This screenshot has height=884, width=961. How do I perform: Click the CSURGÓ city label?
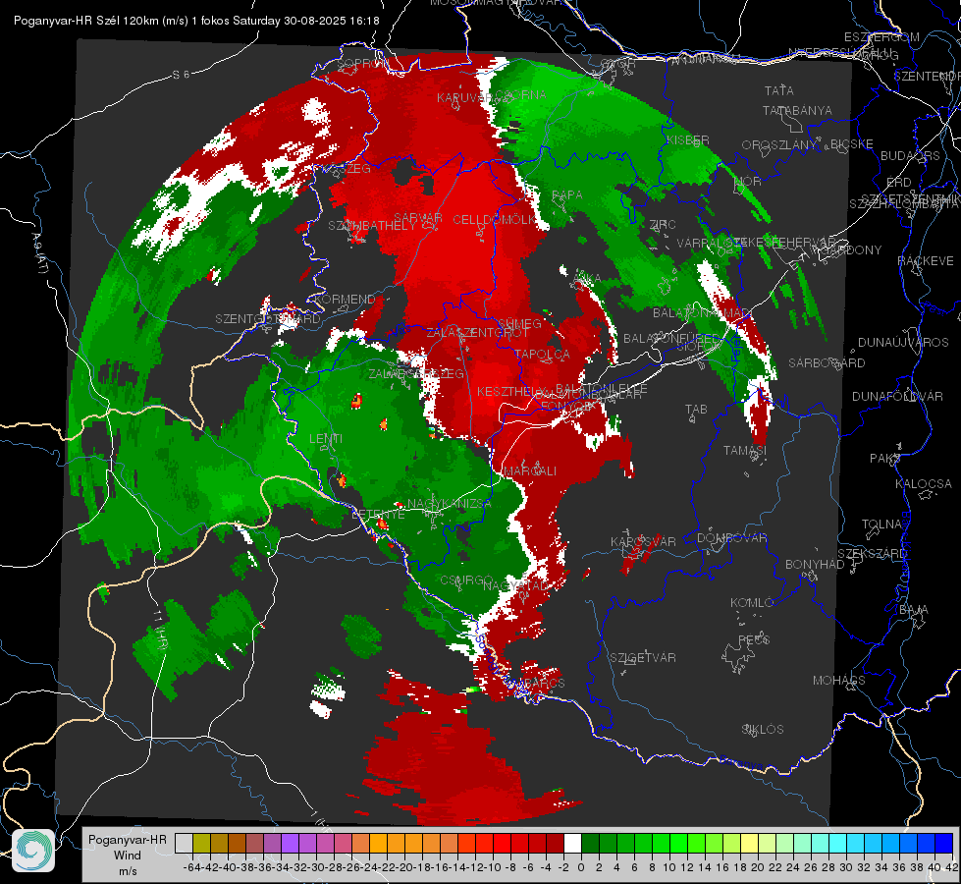click(x=467, y=580)
